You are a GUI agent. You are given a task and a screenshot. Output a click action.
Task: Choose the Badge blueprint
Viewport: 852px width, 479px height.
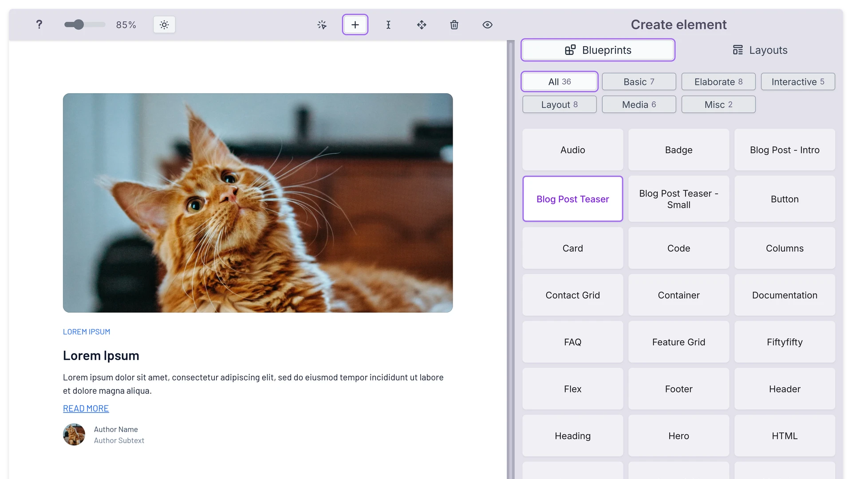(x=679, y=150)
